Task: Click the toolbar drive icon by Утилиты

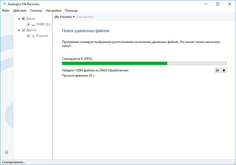Action: [x=57, y=17]
